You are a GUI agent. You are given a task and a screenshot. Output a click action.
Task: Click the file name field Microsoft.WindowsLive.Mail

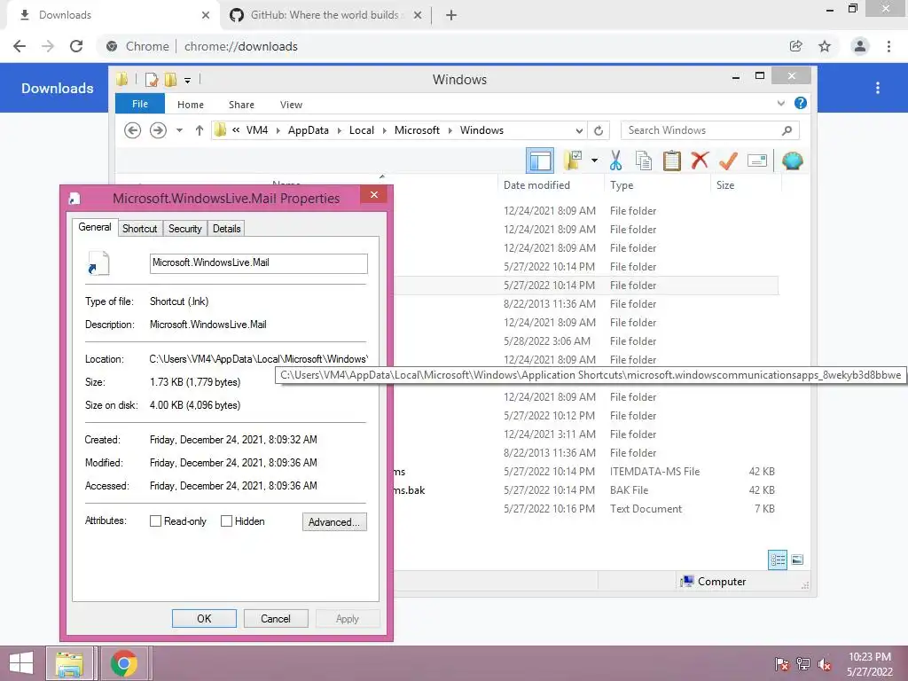pos(258,262)
